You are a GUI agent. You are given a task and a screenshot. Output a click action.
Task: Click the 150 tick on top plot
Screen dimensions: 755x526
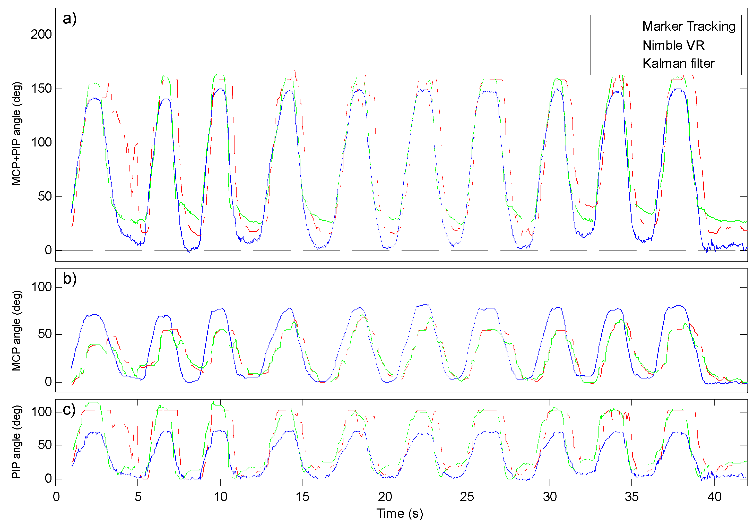(41, 89)
